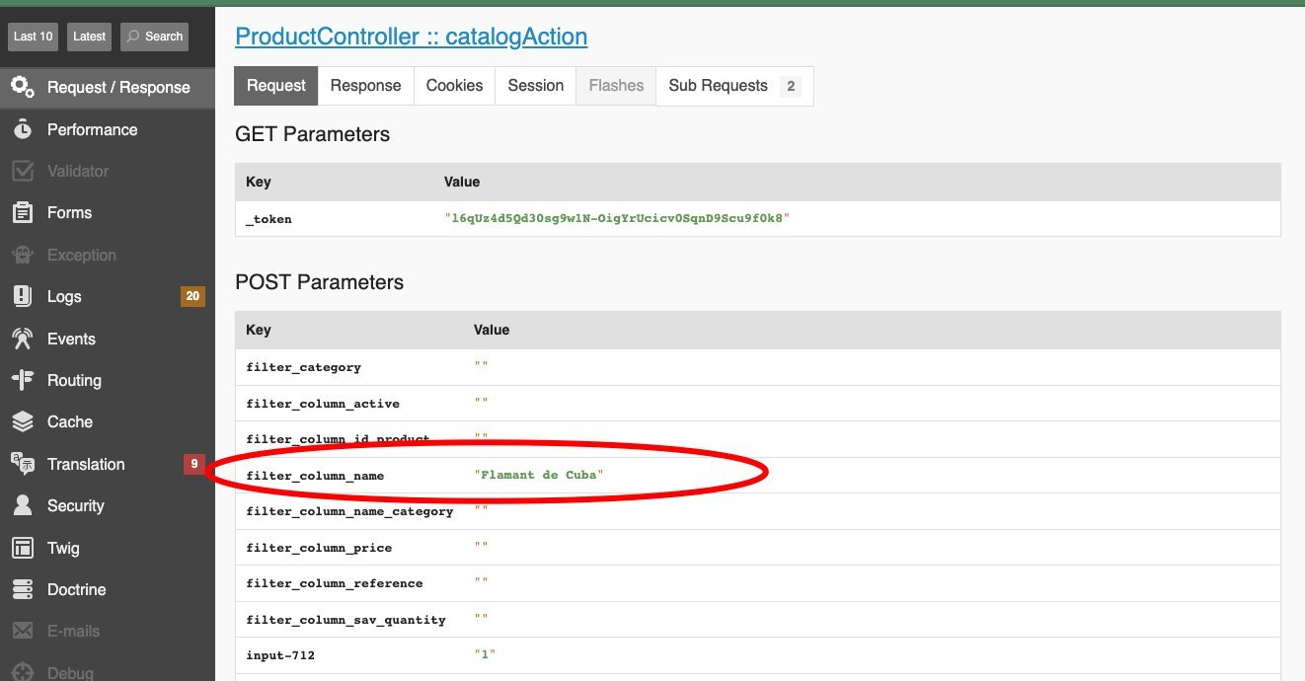
Task: Click the Exception ghost icon
Action: pos(23,255)
